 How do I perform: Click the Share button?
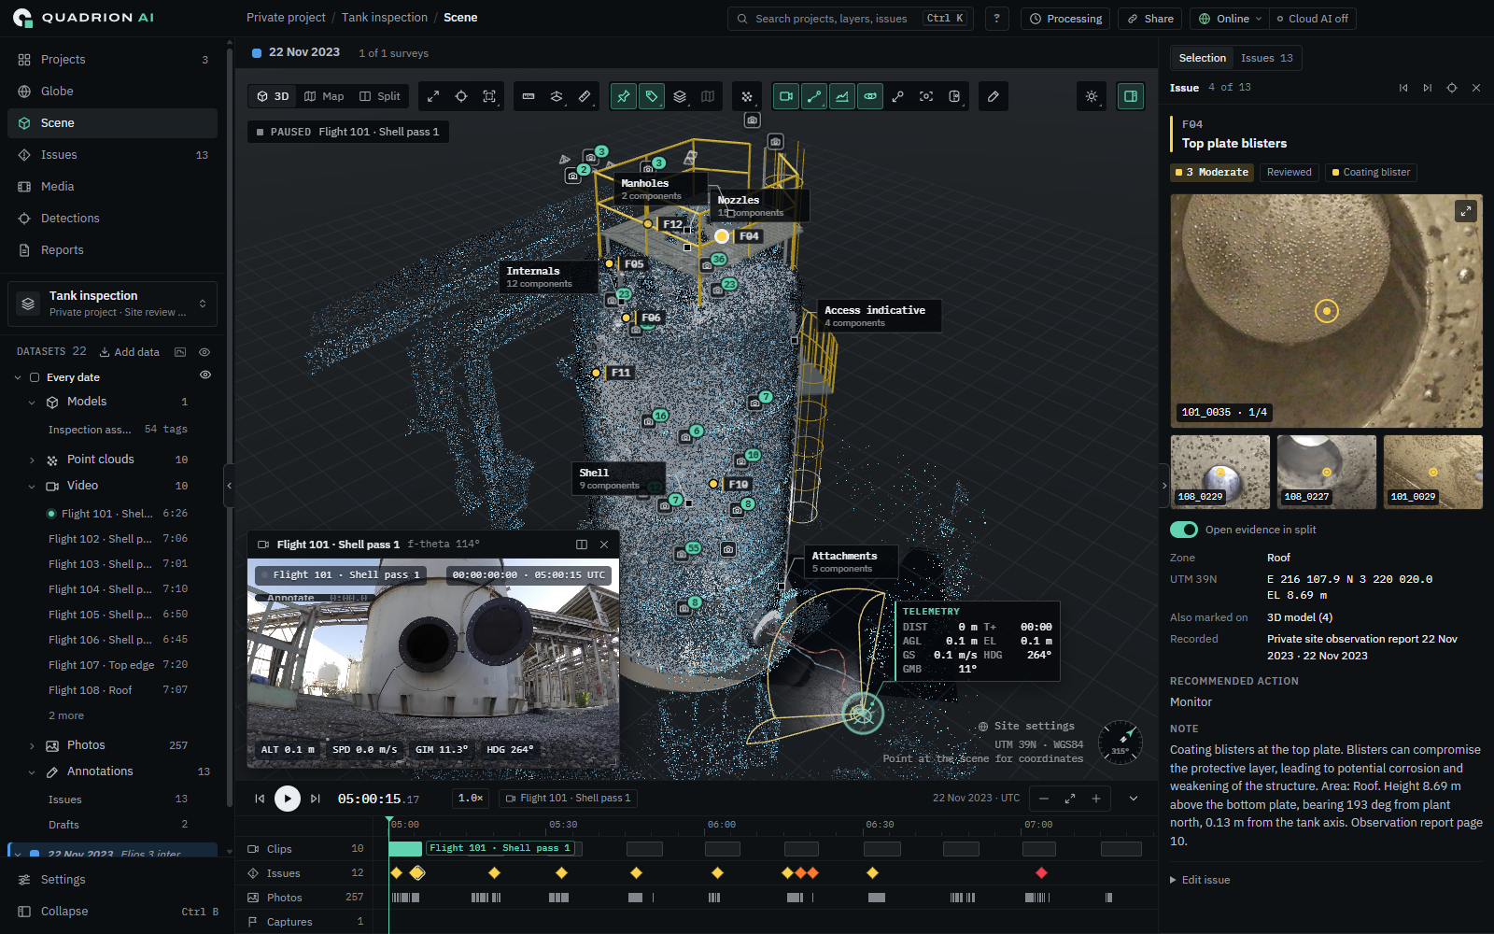tap(1149, 19)
